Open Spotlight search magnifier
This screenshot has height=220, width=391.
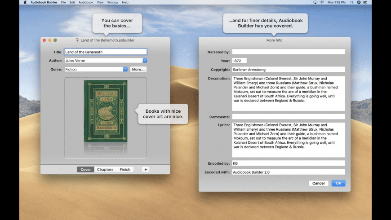(352, 2)
